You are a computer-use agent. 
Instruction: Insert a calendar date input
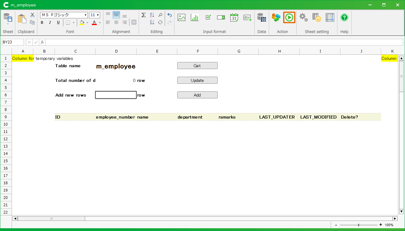pos(234,17)
